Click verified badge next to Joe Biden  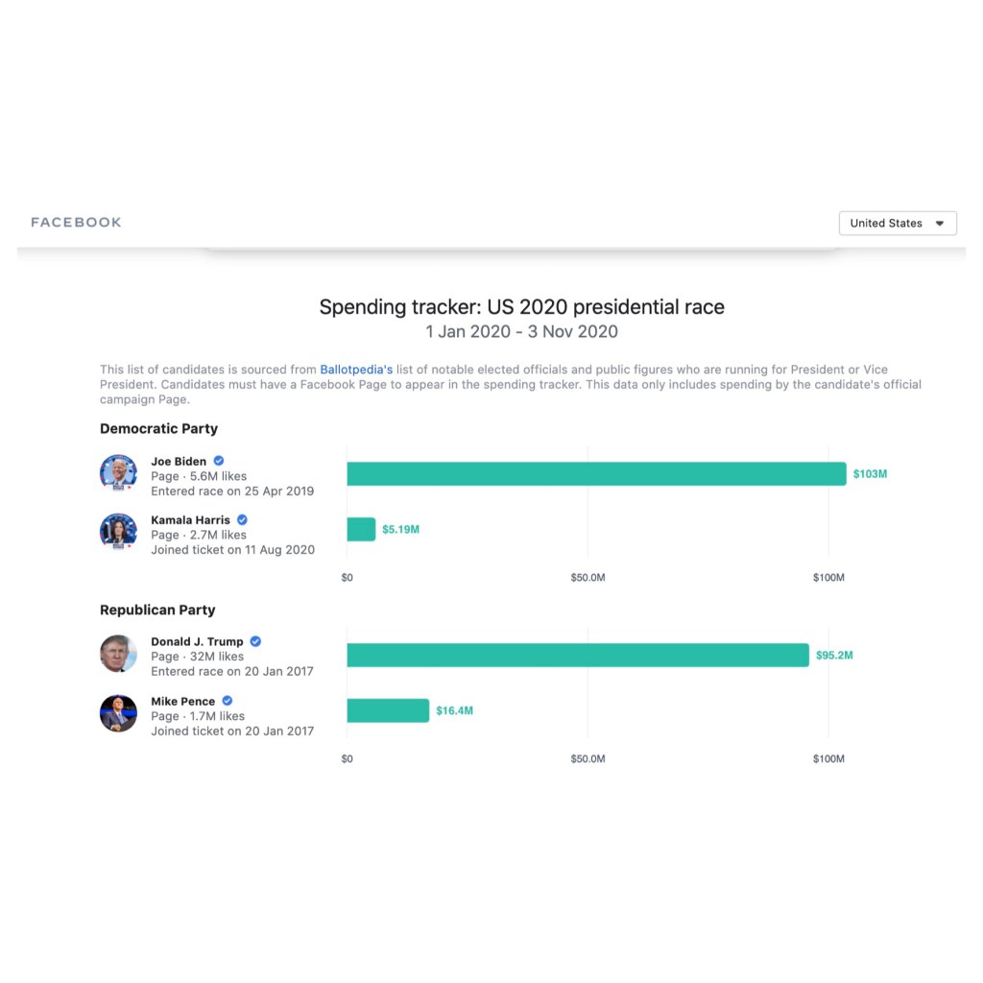219,461
